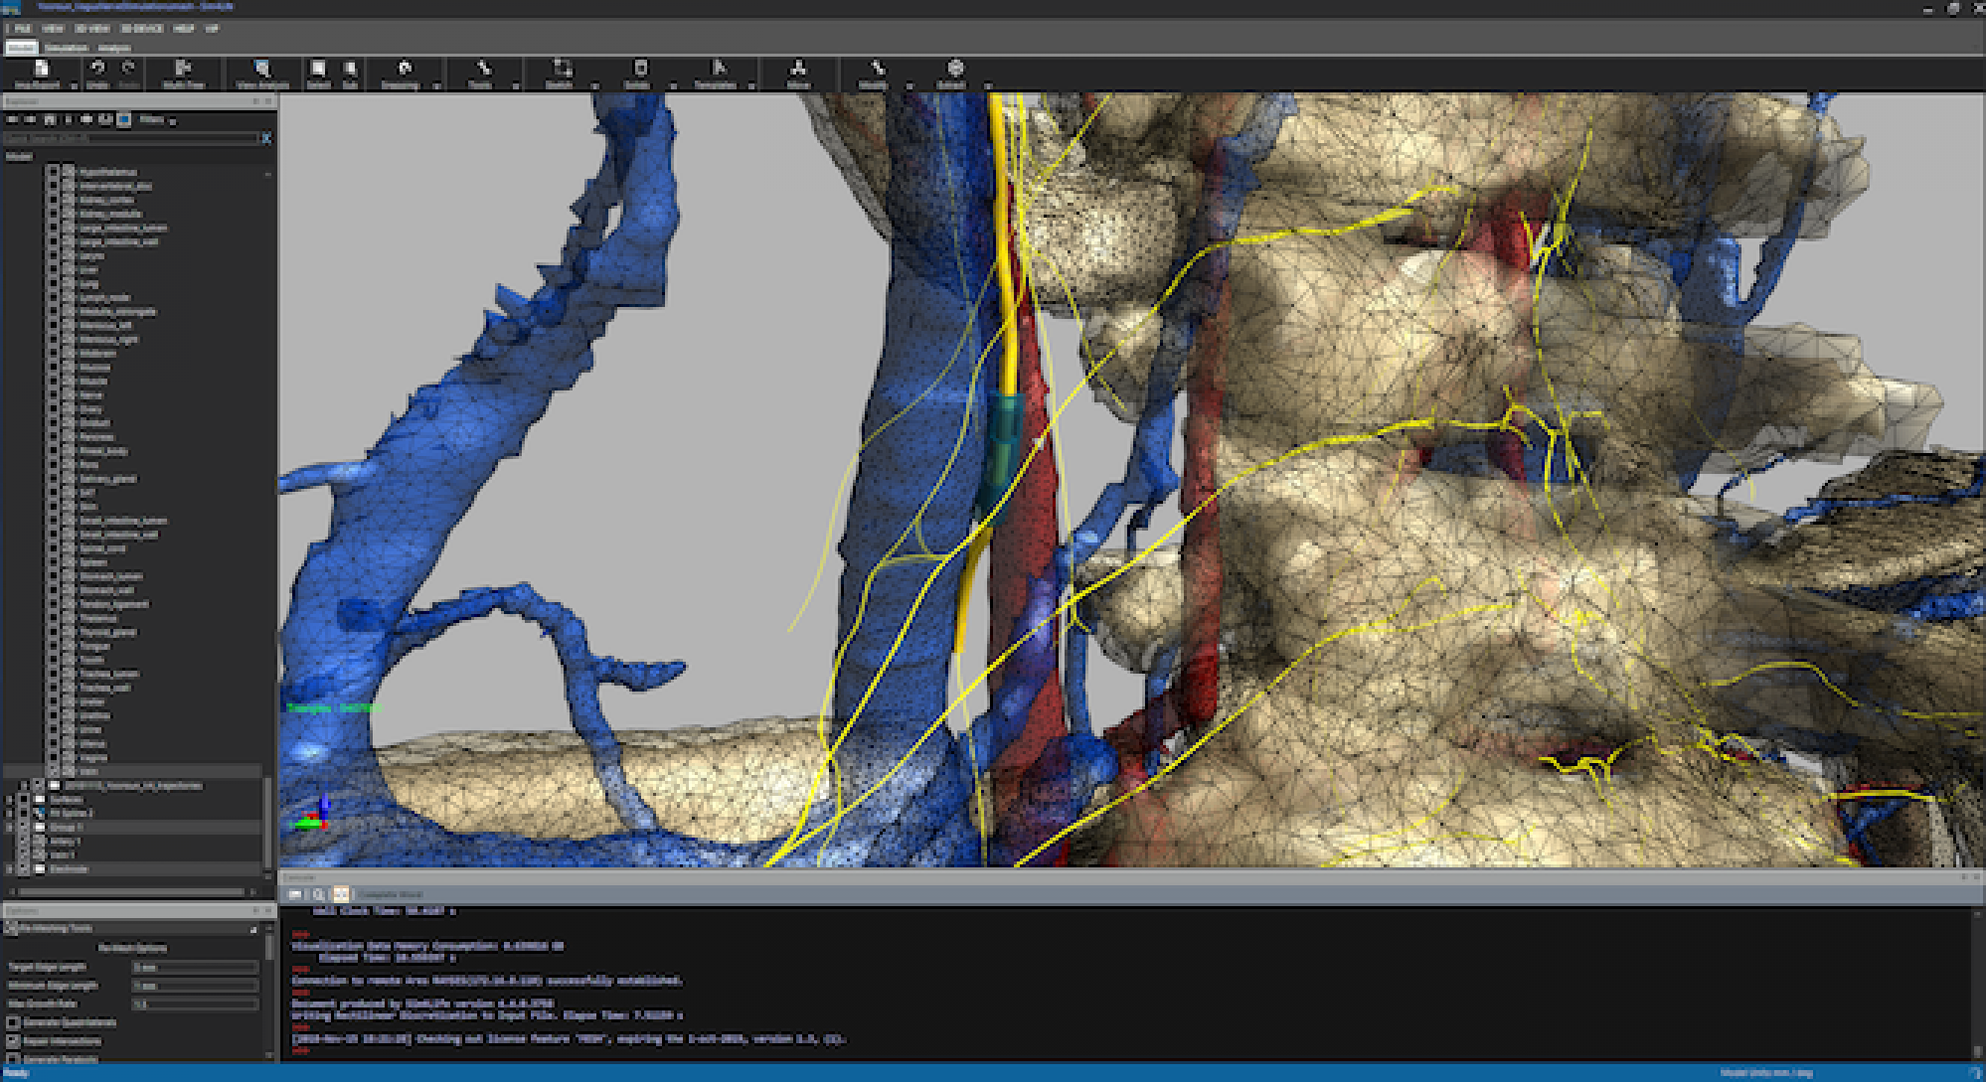Click the Filters button in the explorer
This screenshot has height=1082, width=1986.
point(154,119)
